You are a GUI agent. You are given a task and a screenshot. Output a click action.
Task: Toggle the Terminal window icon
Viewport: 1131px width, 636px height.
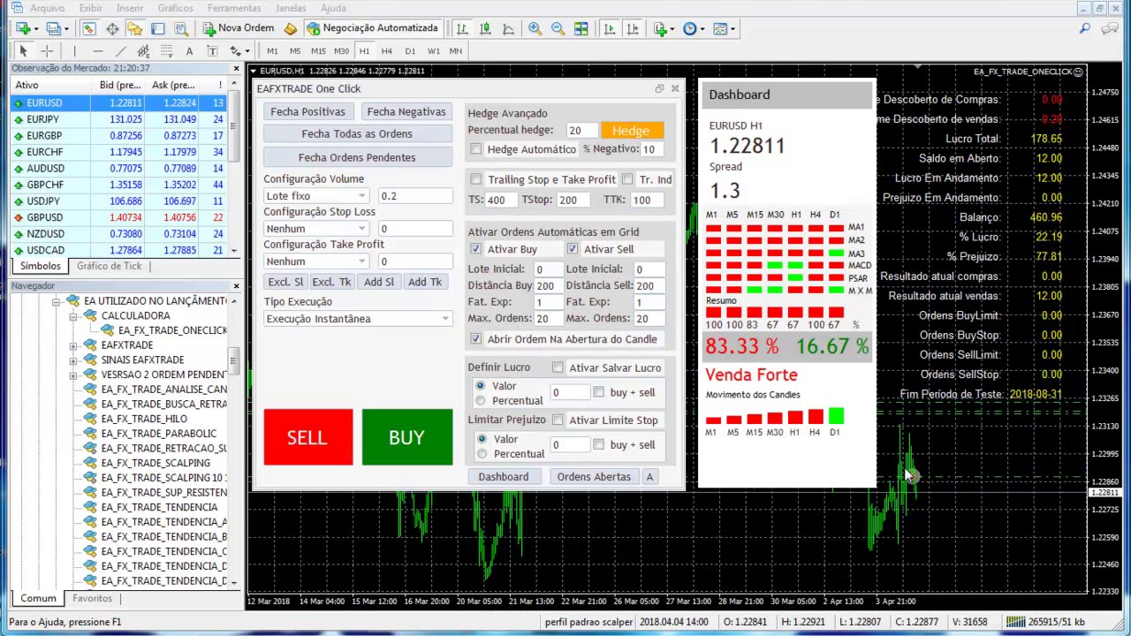coord(157,28)
